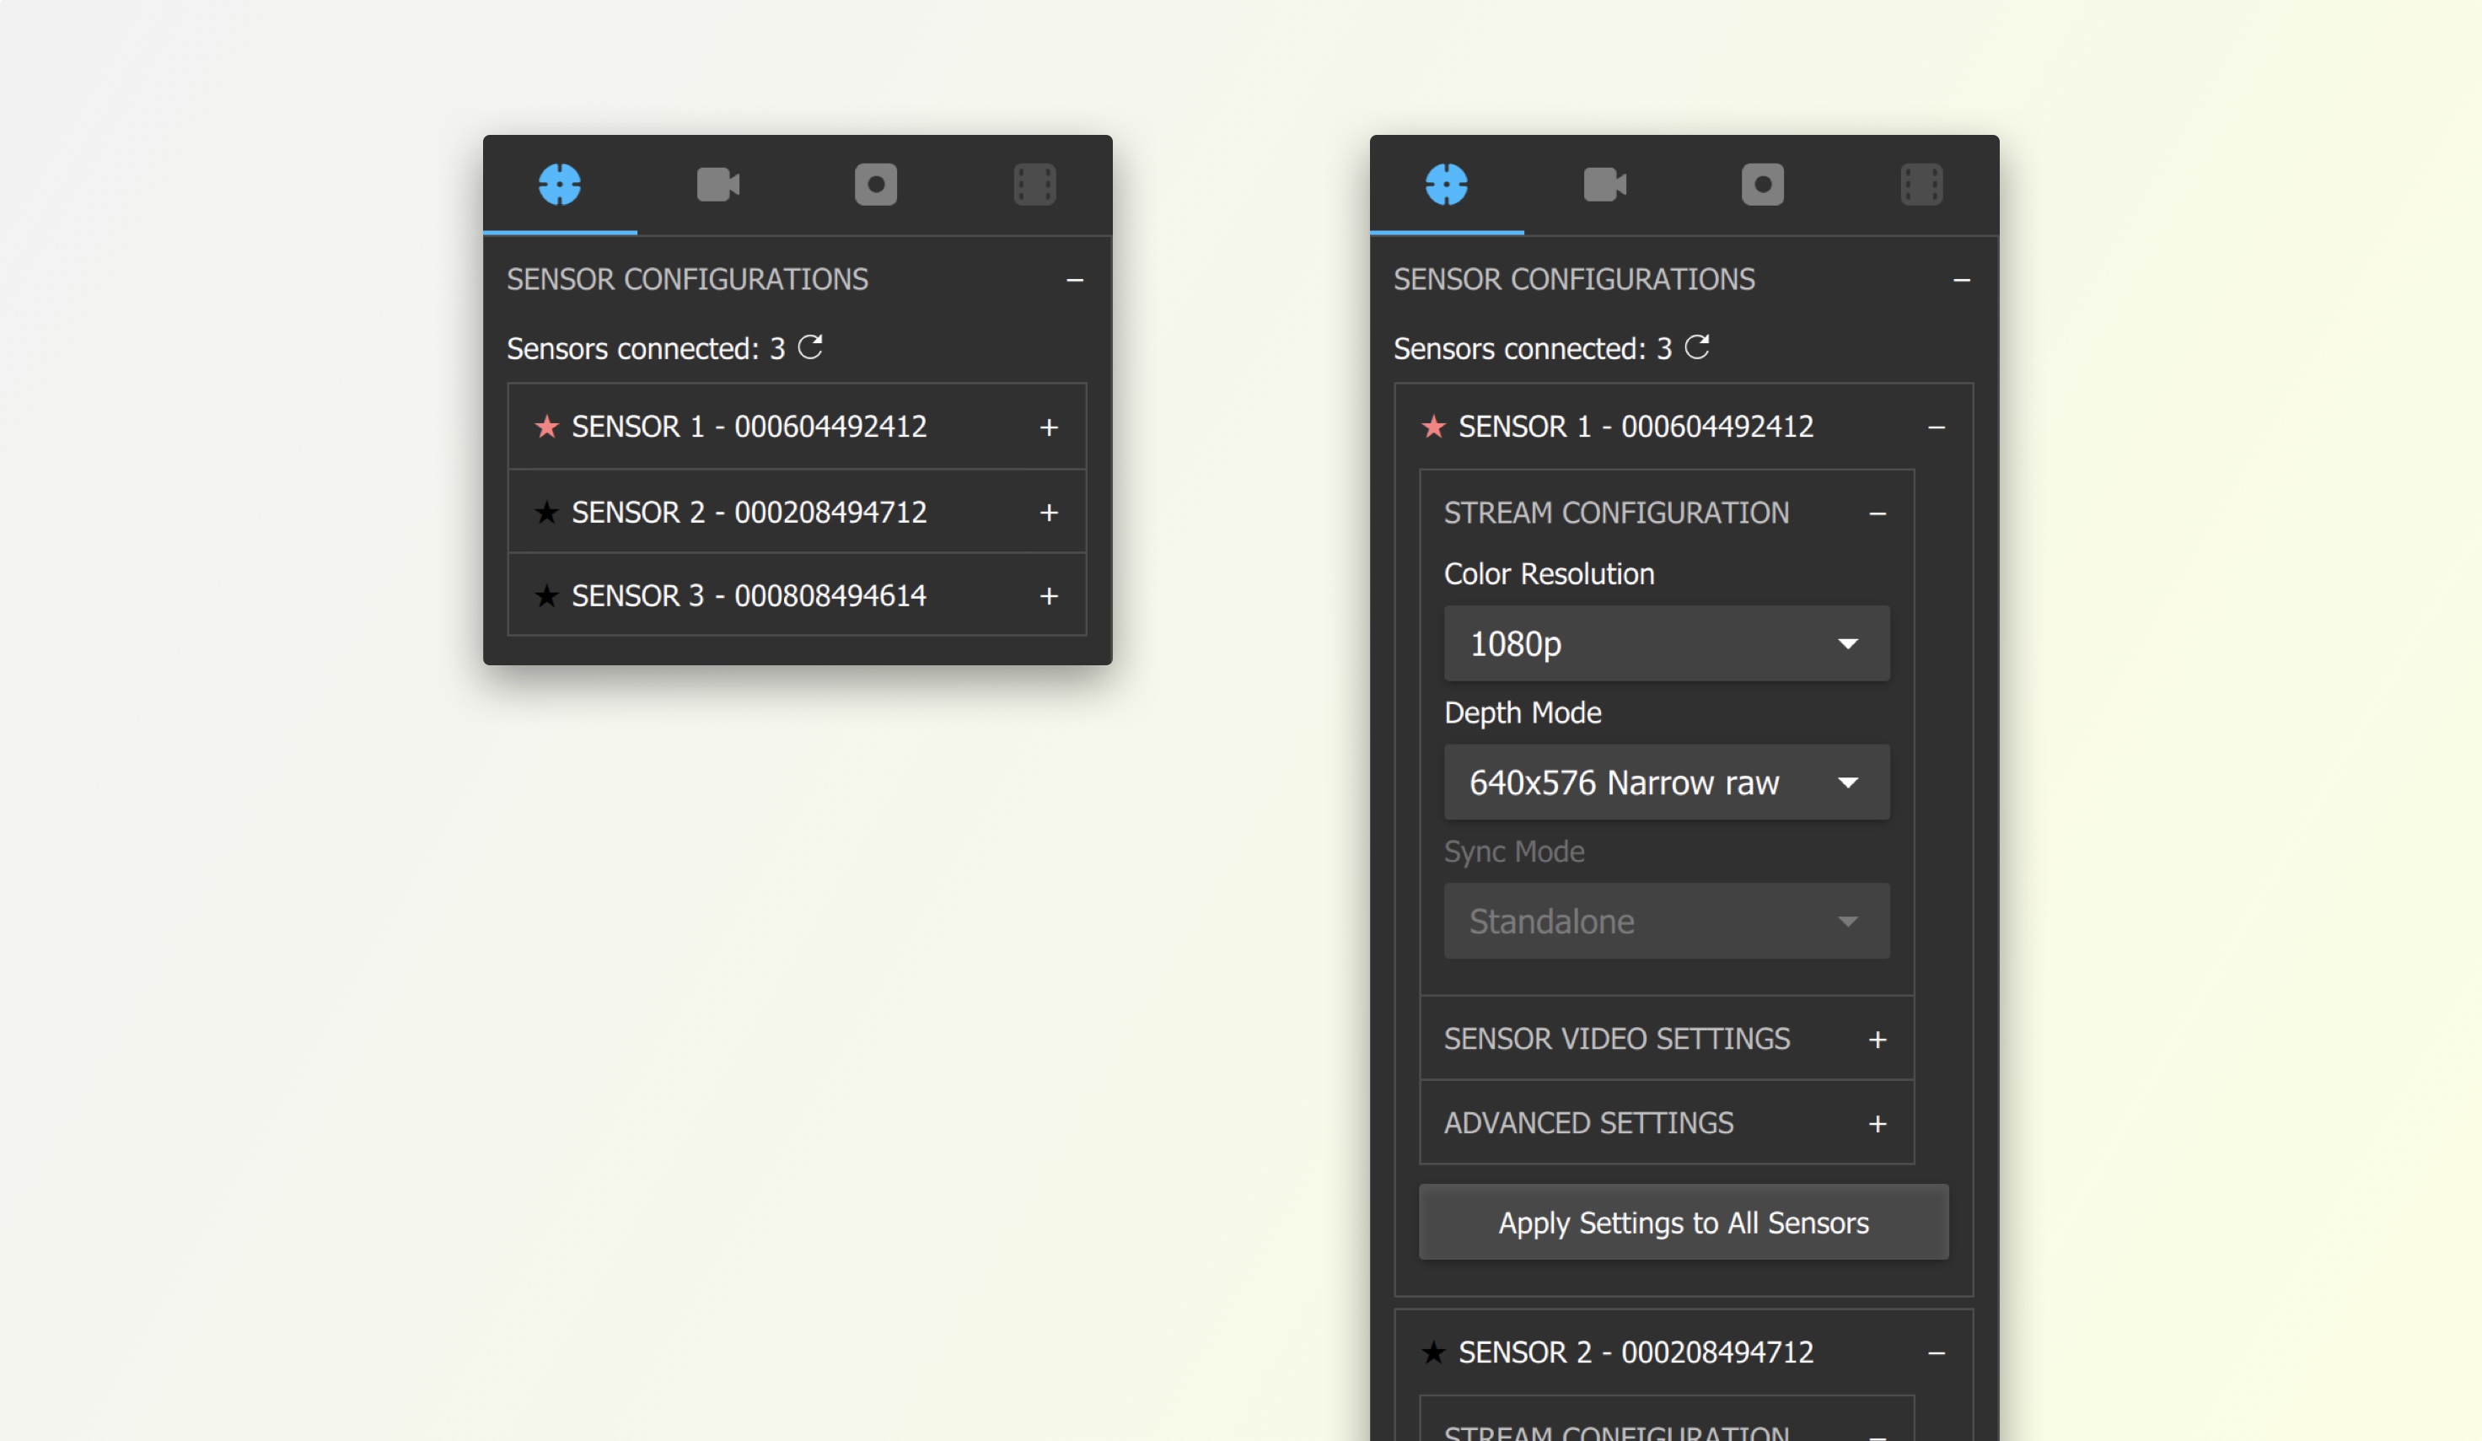Open the film strip tab in left panel

(1034, 184)
